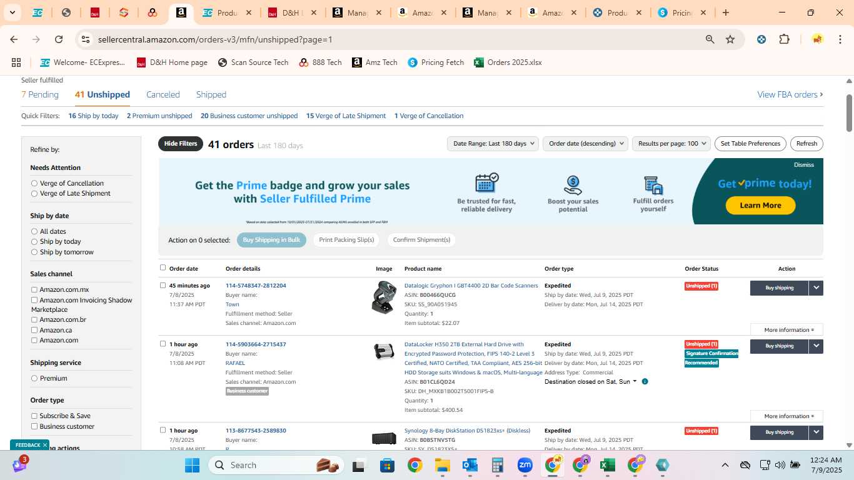Expand More information for order 114-5748347-2812204
The height and width of the screenshot is (480, 854).
tap(786, 330)
